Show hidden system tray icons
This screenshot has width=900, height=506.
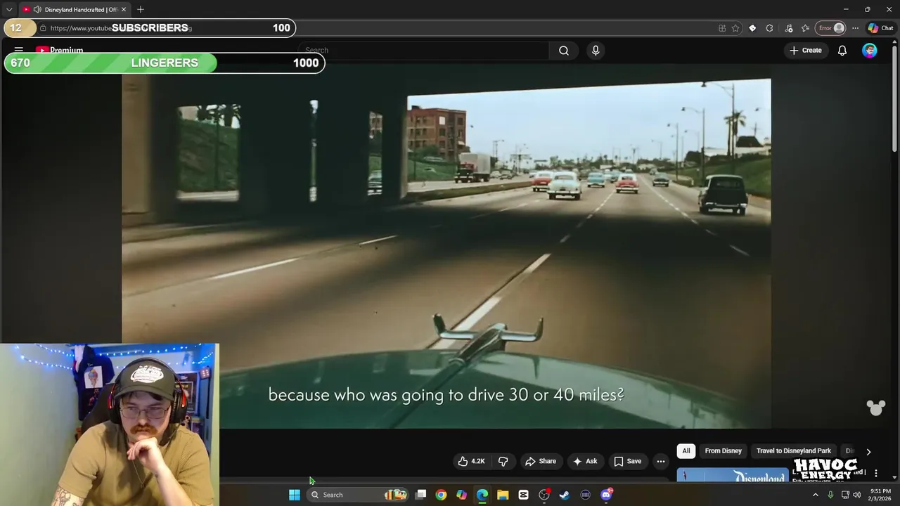pyautogui.click(x=816, y=495)
